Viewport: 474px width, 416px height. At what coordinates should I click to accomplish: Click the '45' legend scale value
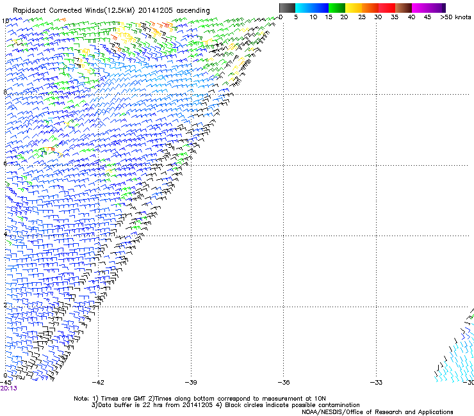pyautogui.click(x=427, y=17)
